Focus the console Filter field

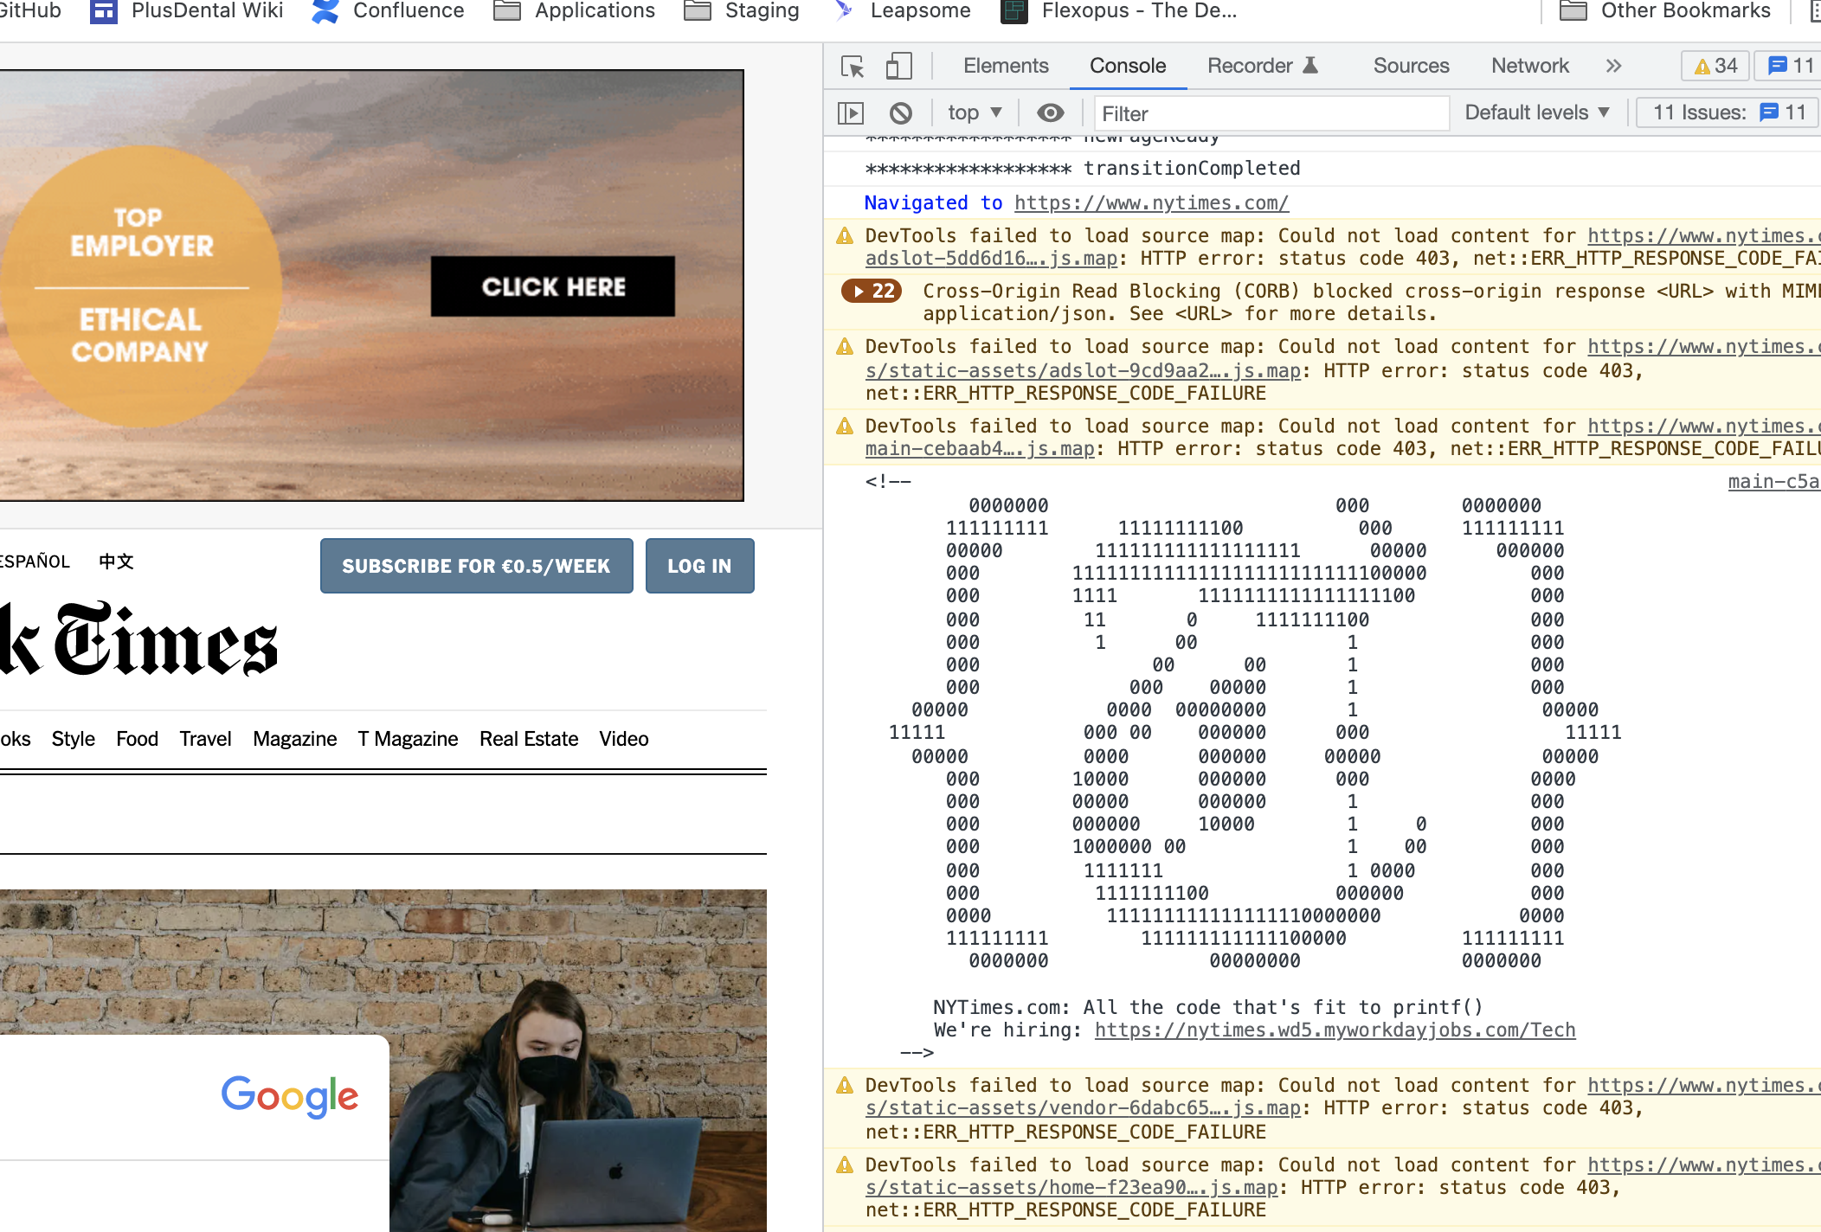point(1271,113)
